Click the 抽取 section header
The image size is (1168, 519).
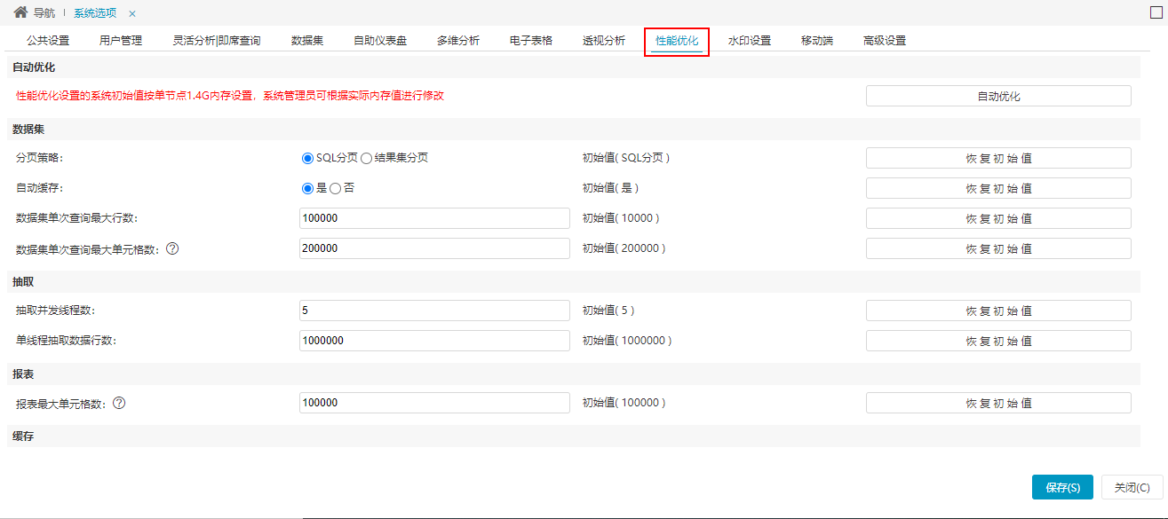[x=573, y=281]
